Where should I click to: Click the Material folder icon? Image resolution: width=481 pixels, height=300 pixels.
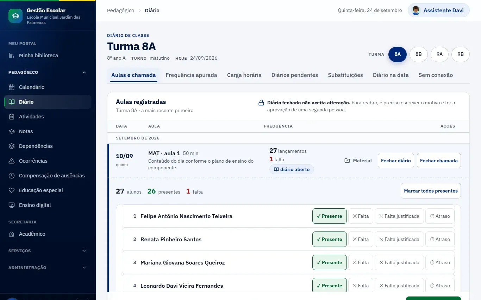pyautogui.click(x=347, y=161)
